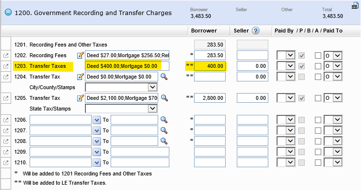Open Paid By dropdown on line 1202
This screenshot has height=190, width=361.
click(x=286, y=55)
